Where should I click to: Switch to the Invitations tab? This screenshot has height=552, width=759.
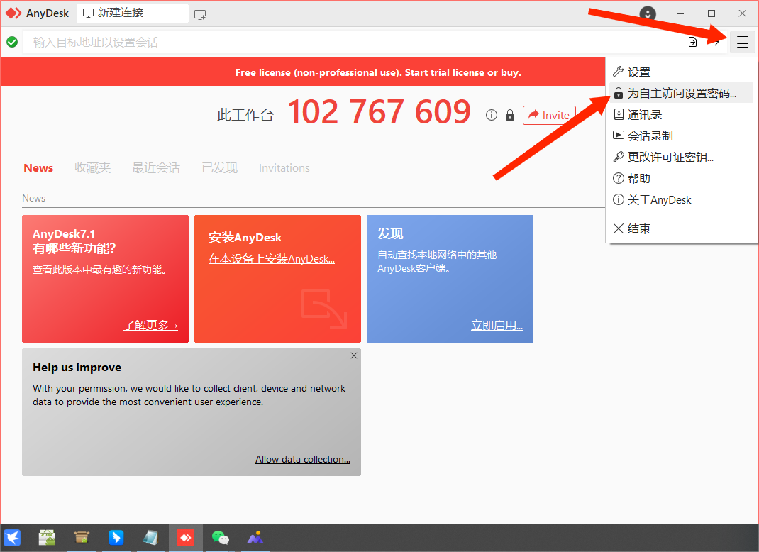coord(284,167)
